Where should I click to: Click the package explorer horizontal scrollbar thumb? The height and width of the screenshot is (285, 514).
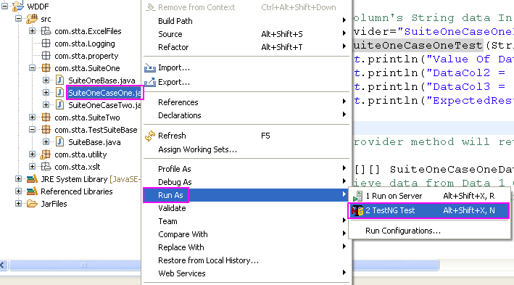tap(75, 265)
